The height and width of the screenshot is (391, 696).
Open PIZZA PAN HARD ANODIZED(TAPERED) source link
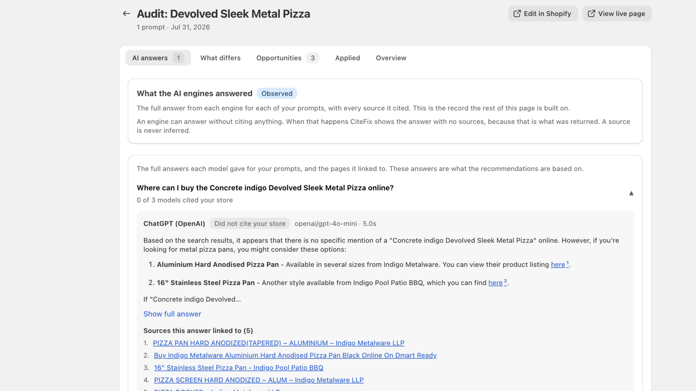pyautogui.click(x=278, y=343)
